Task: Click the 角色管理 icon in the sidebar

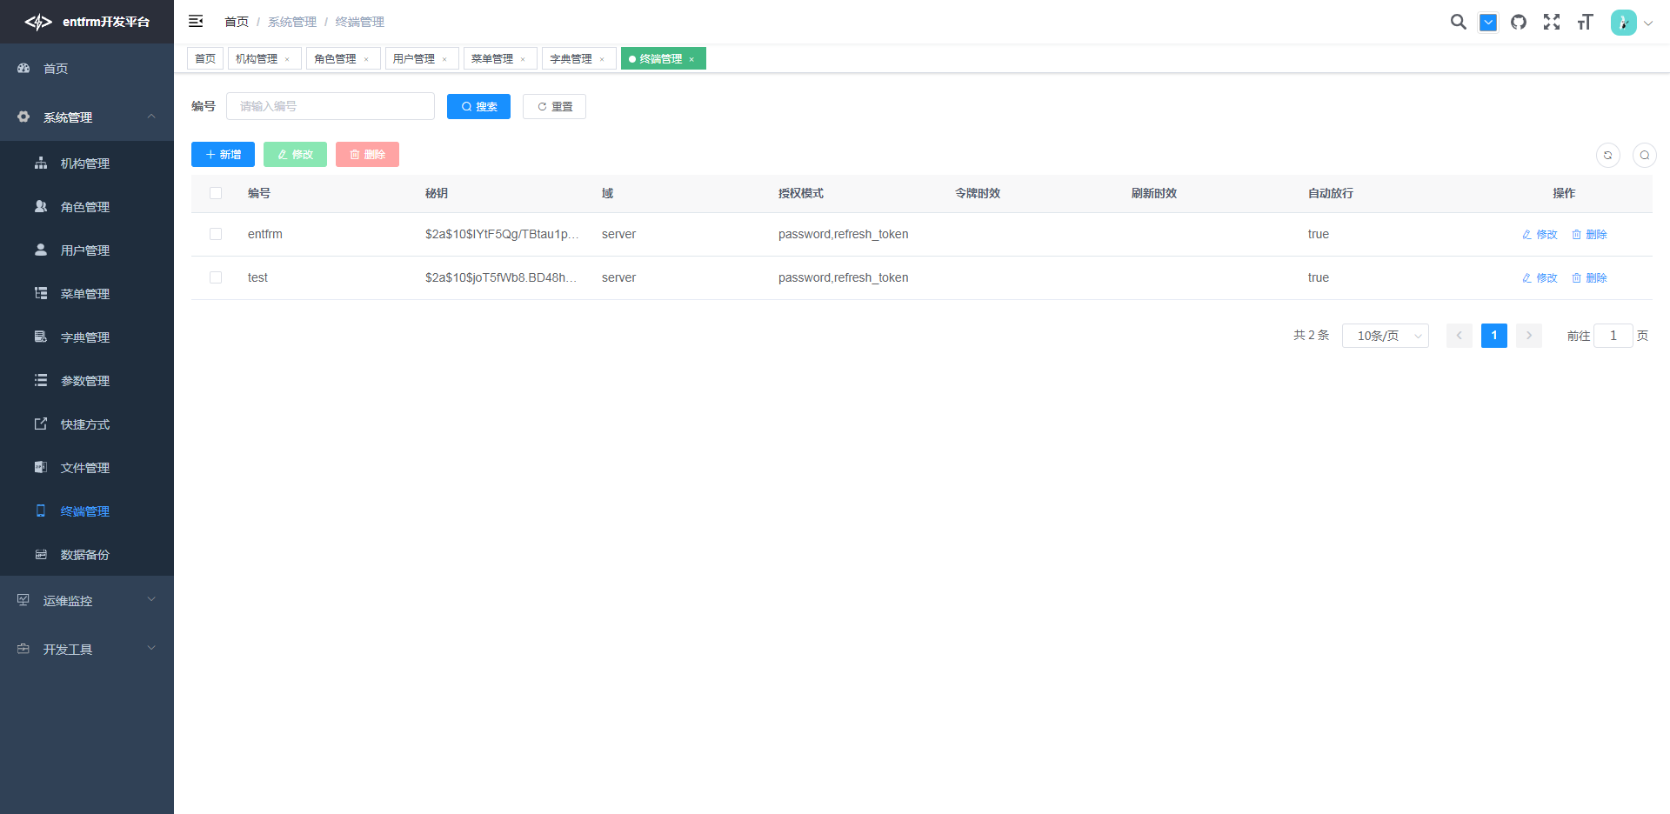Action: click(x=41, y=206)
